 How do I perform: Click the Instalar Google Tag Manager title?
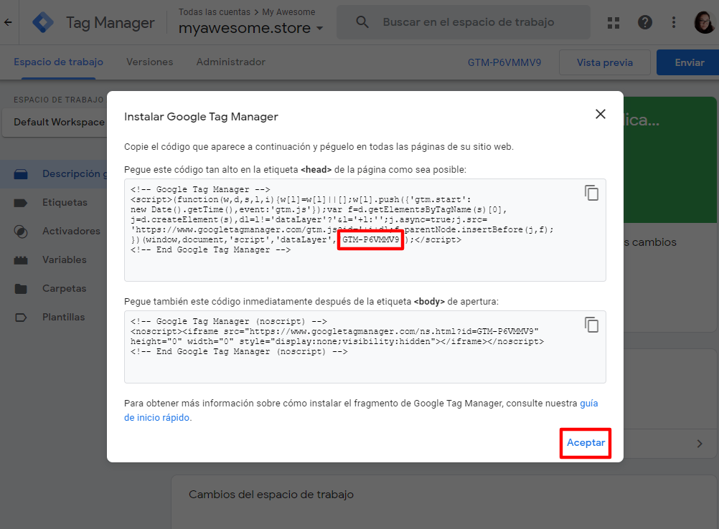201,117
